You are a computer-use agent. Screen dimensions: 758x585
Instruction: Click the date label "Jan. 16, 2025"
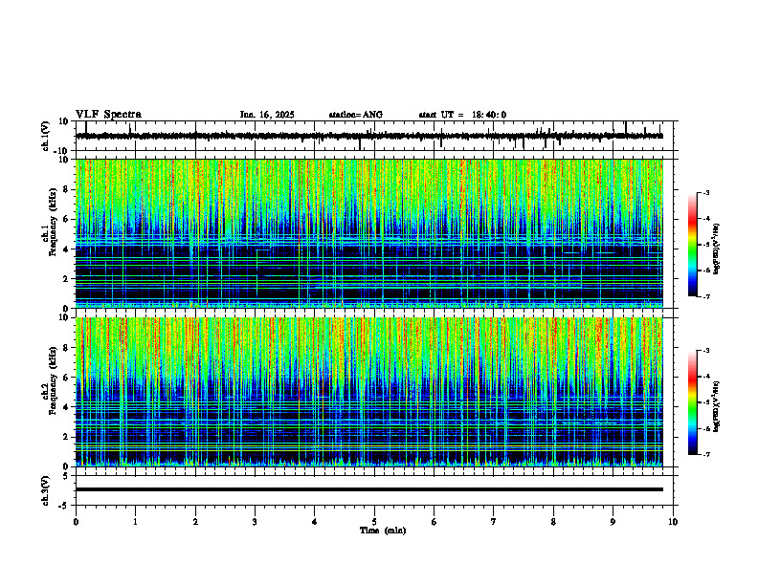267,115
